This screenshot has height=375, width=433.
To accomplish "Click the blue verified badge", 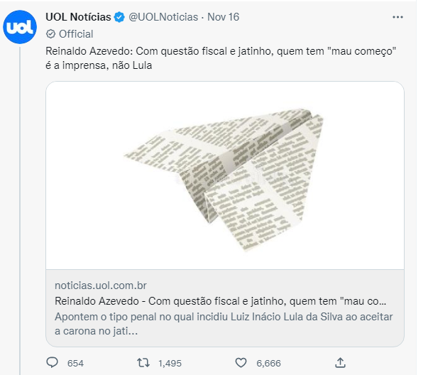I will [120, 17].
